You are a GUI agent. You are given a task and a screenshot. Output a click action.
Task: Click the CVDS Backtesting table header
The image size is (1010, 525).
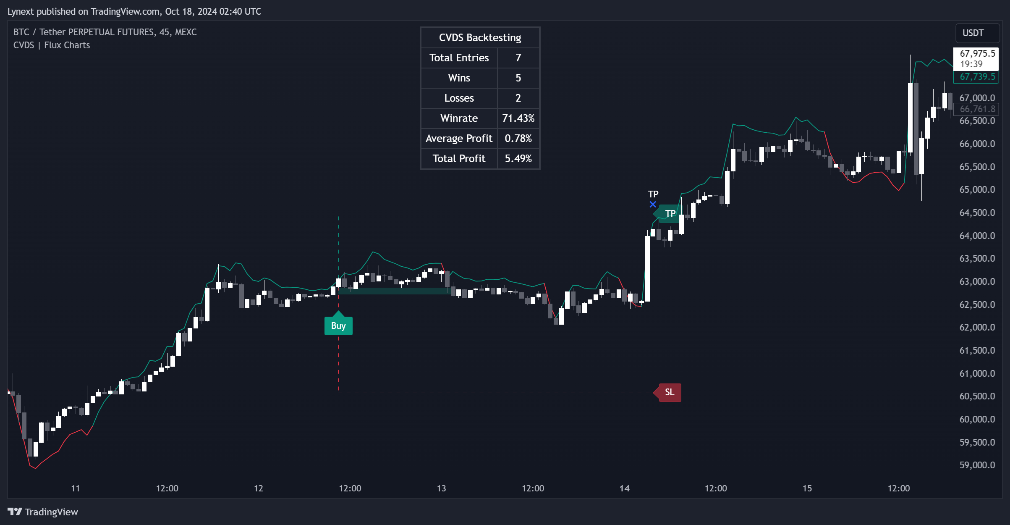pos(480,37)
